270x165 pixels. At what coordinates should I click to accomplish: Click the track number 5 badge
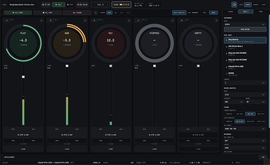pyautogui.click(x=182, y=21)
